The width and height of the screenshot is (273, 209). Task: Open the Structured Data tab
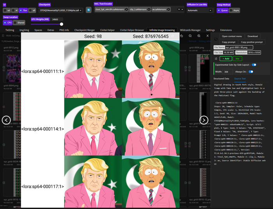click(x=221, y=78)
